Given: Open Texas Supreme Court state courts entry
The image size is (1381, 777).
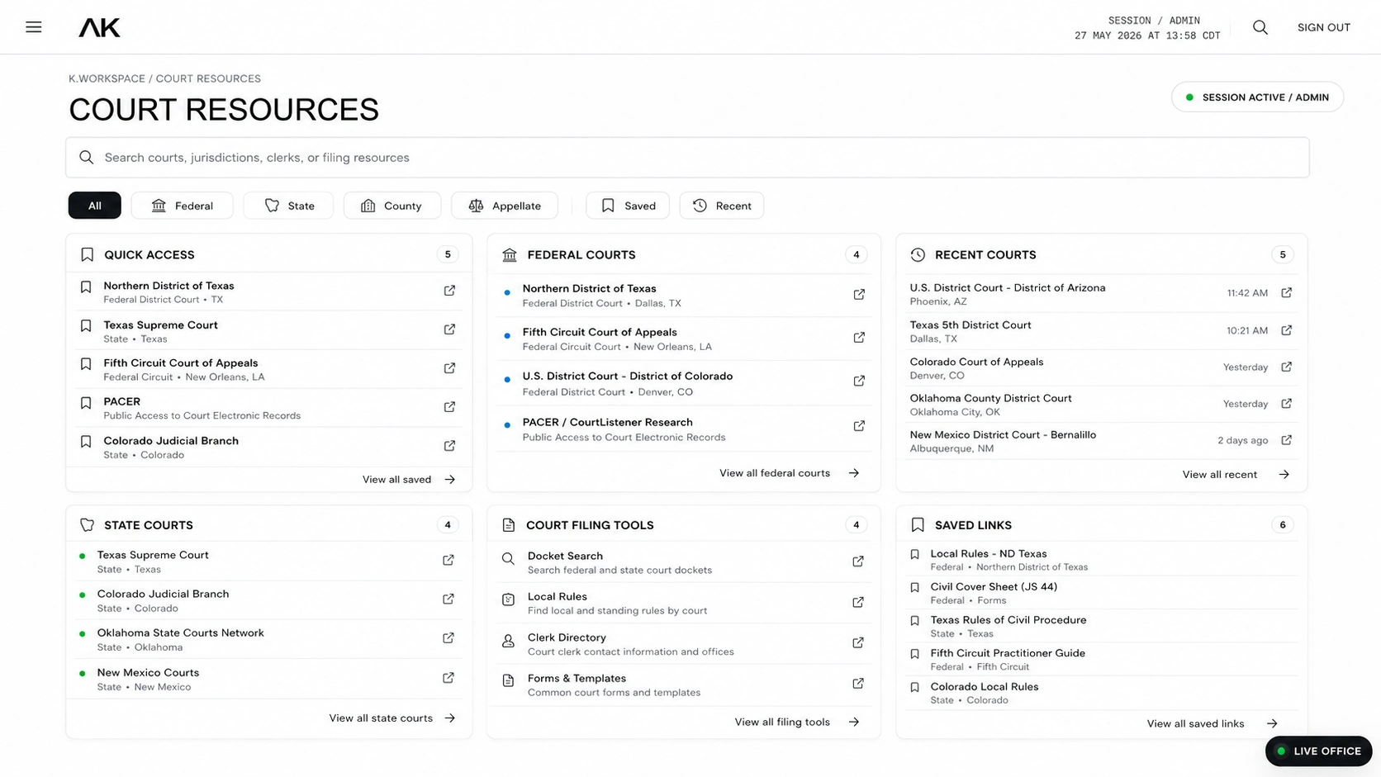Looking at the screenshot, I should tap(268, 561).
